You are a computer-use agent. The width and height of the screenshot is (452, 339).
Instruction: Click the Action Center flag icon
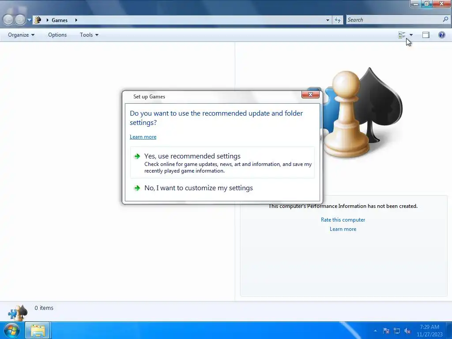pyautogui.click(x=386, y=331)
